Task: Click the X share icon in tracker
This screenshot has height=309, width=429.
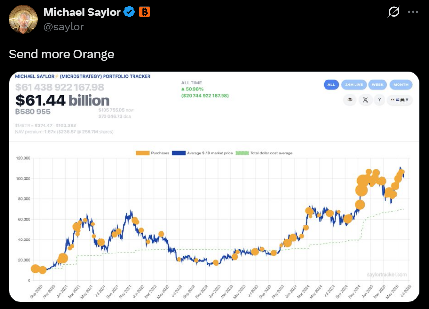Action: point(365,100)
